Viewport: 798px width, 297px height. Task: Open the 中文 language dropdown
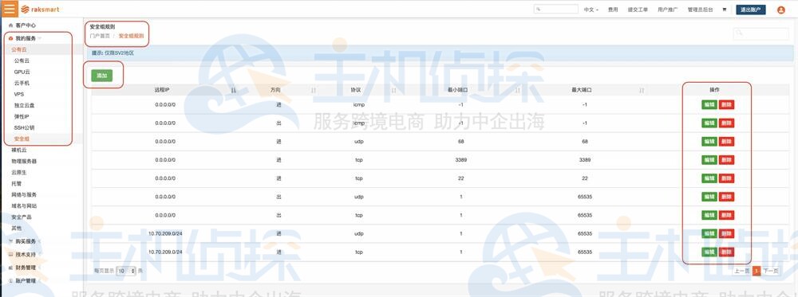click(591, 10)
